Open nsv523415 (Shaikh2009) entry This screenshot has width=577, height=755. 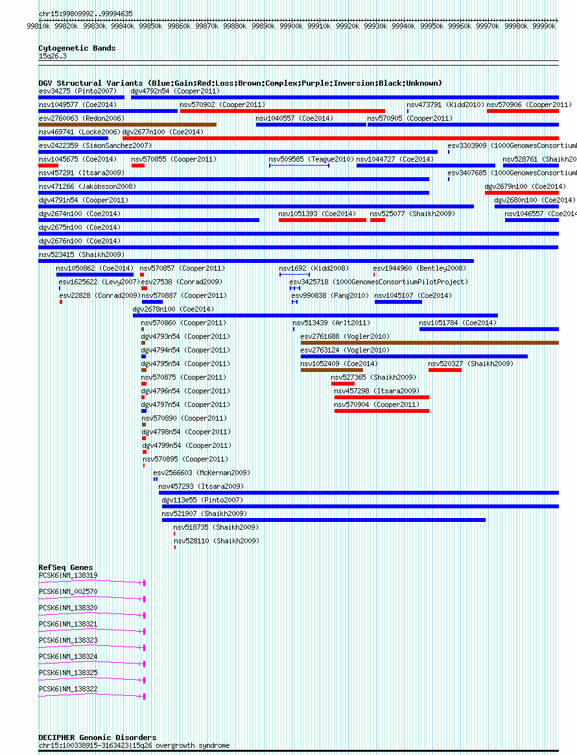82,254
